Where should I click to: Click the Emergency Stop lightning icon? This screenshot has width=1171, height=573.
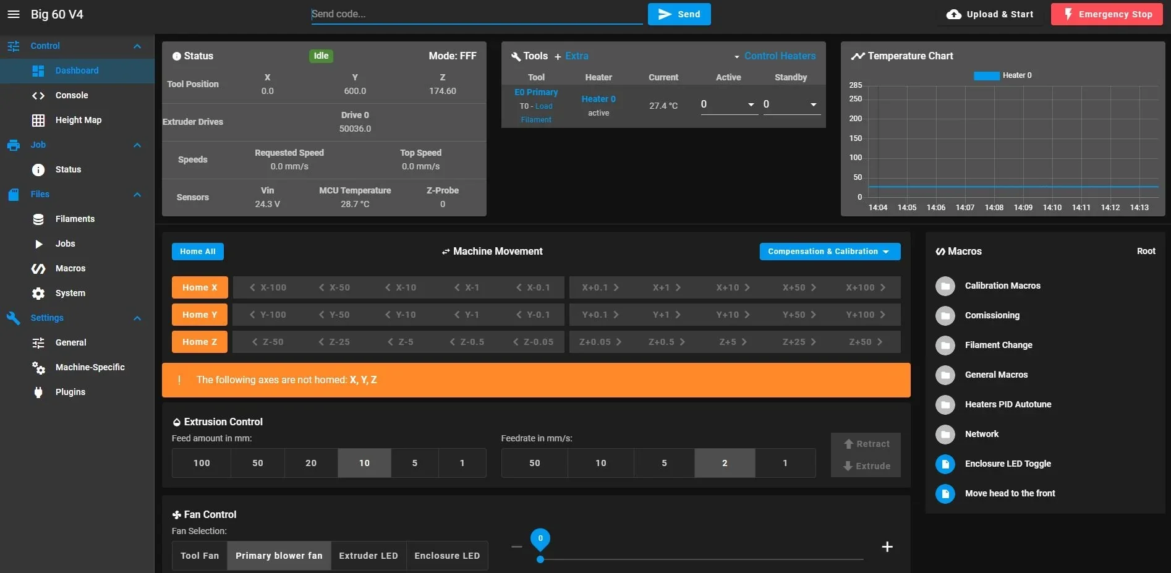tap(1068, 14)
